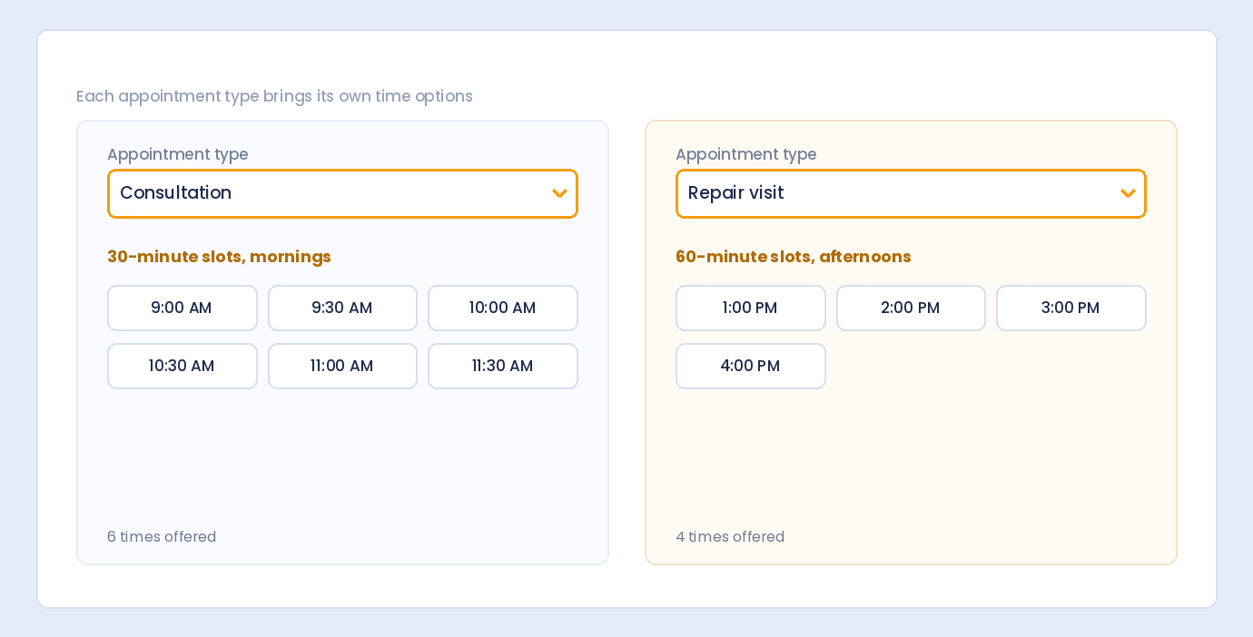Click the '6 times offered' text

(x=162, y=536)
